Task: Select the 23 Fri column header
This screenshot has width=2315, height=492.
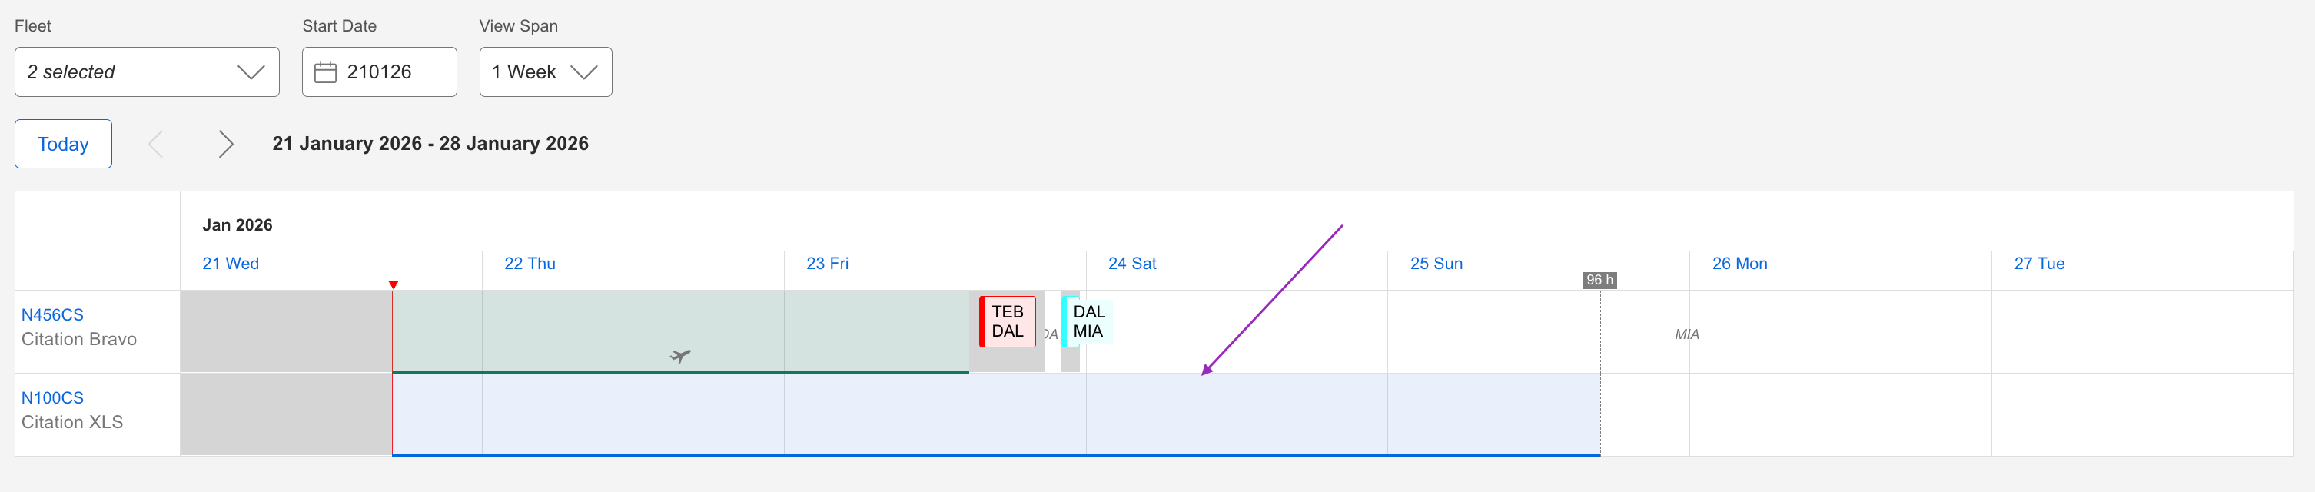Action: pyautogui.click(x=826, y=264)
